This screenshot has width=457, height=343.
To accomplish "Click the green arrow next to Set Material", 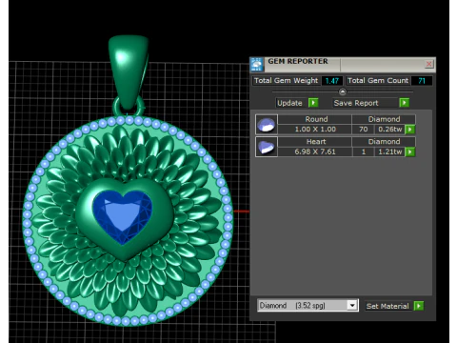I will pos(419,306).
